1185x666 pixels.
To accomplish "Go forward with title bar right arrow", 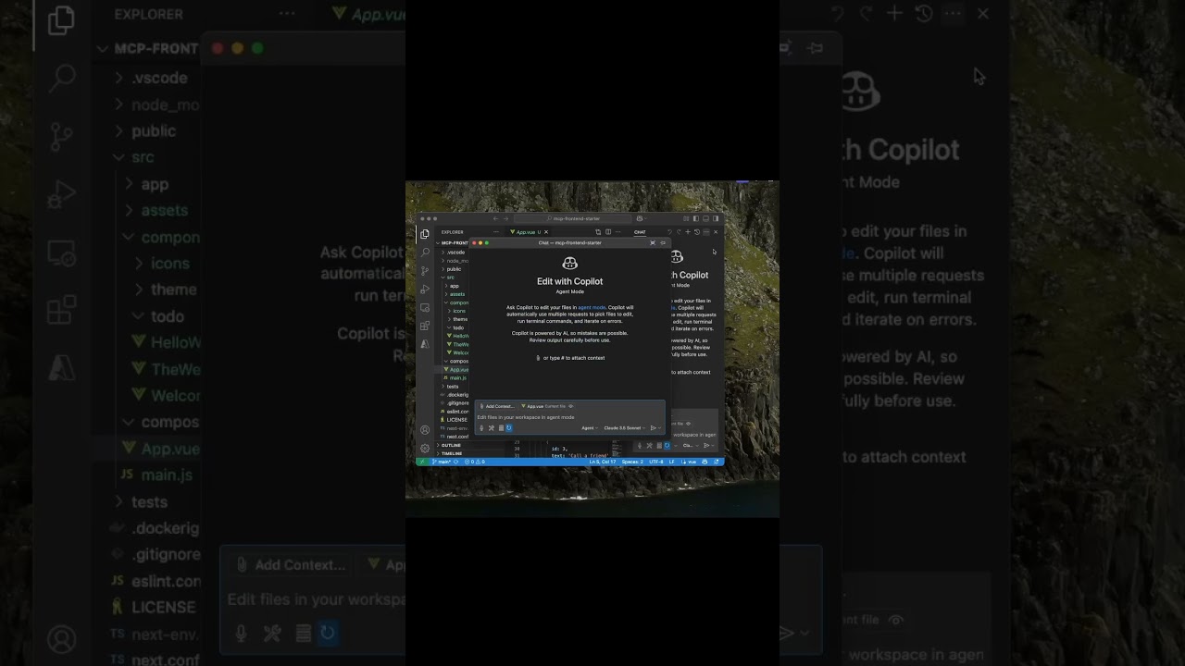I will [506, 219].
